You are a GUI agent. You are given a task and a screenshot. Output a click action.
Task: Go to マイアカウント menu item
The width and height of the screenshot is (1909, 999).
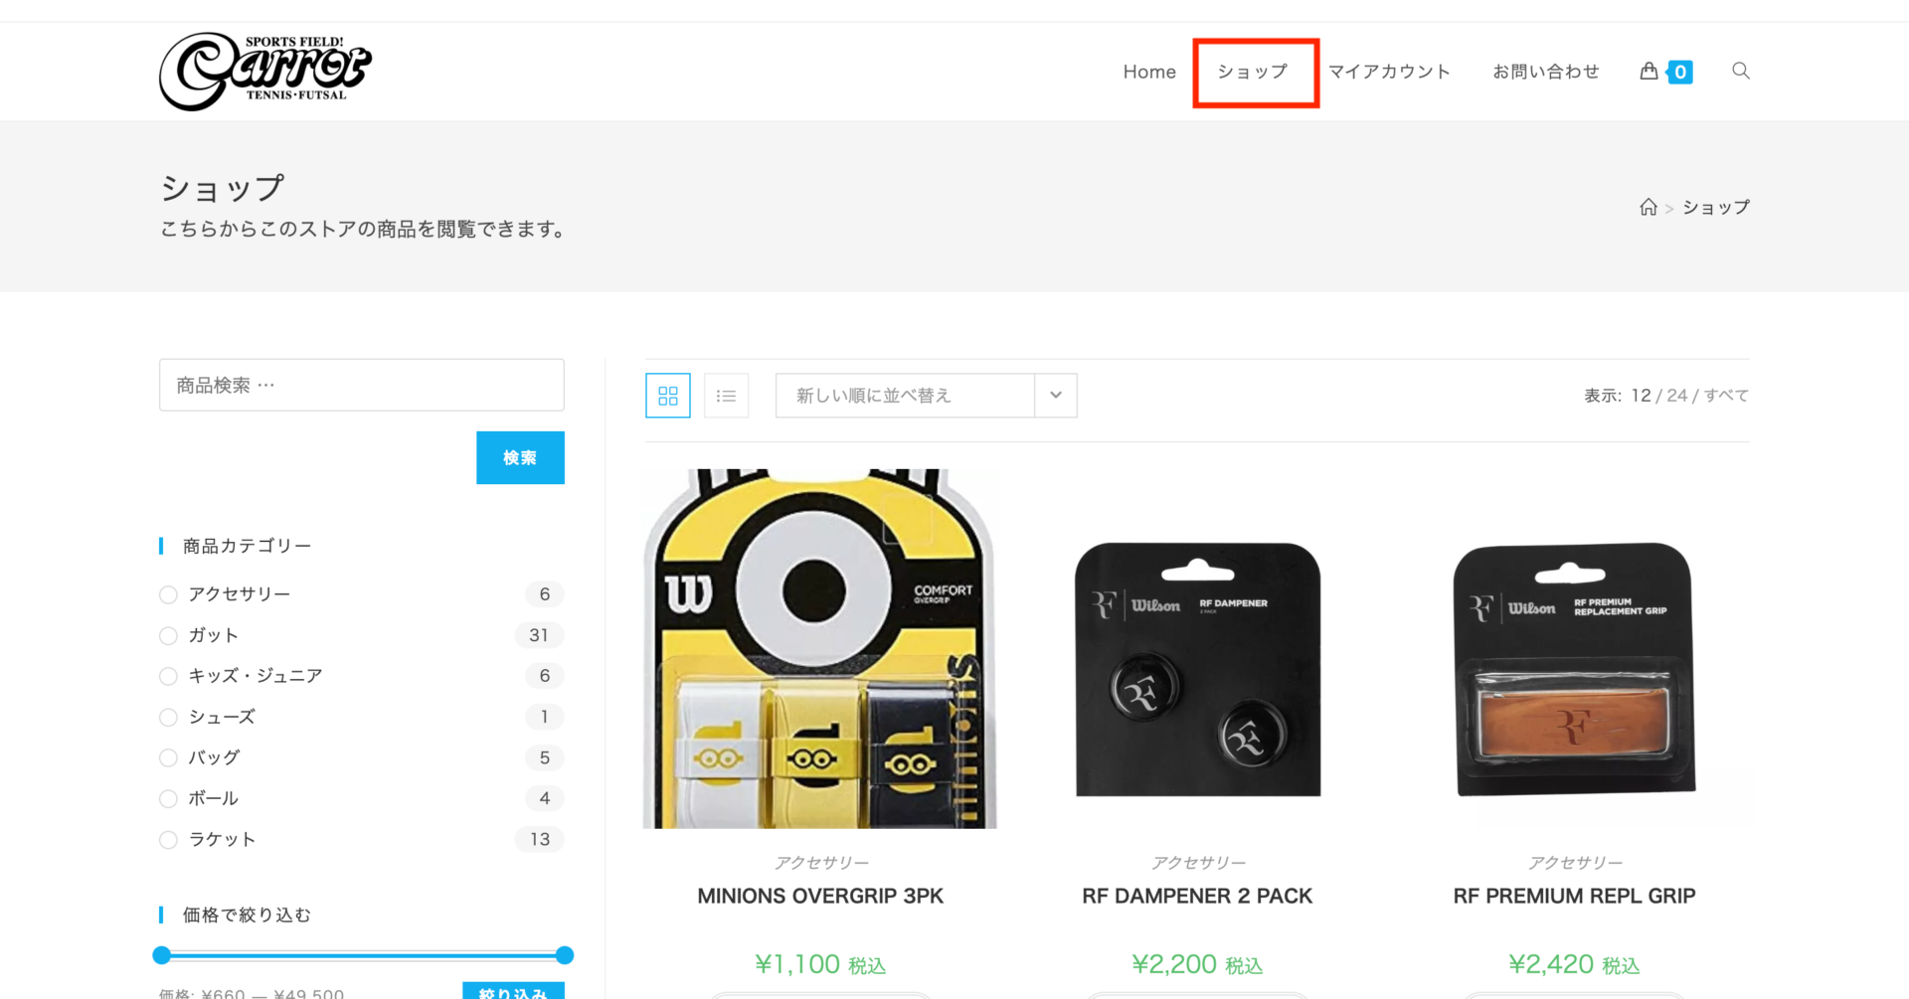(x=1389, y=72)
